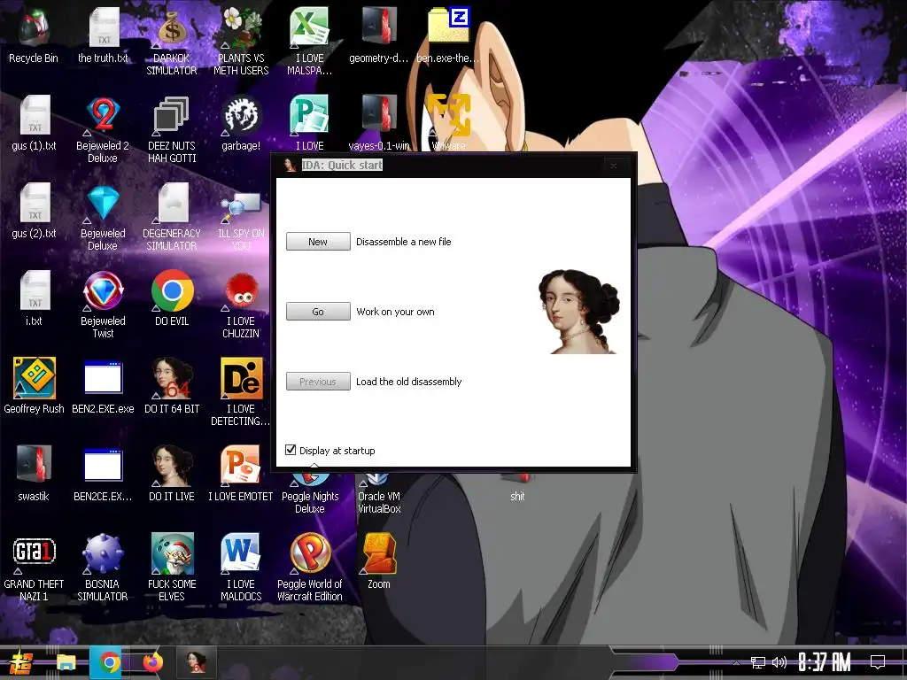
Task: Select the ILL SPY ON YOU shortcut
Action: (241, 208)
